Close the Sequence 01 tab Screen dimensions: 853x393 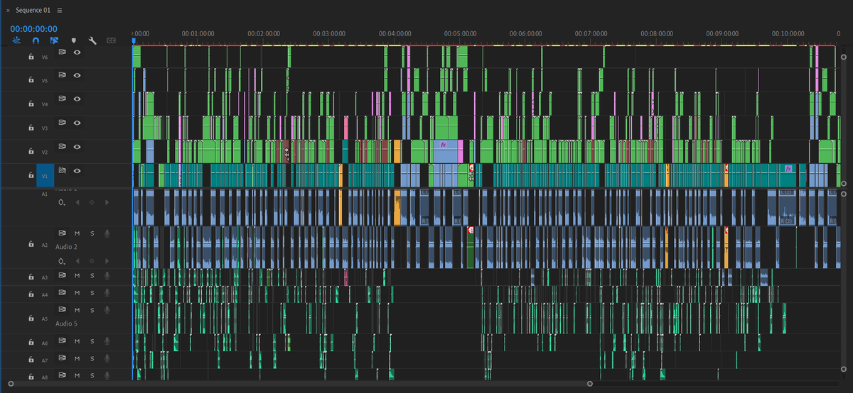pos(8,11)
